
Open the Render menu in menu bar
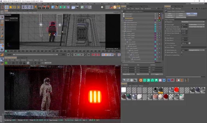(45, 4)
